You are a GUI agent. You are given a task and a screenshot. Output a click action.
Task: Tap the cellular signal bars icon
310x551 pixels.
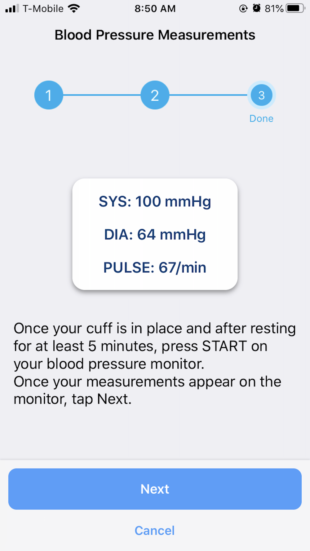coord(12,8)
